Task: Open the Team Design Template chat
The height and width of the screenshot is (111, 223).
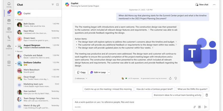Action: click(x=38, y=100)
